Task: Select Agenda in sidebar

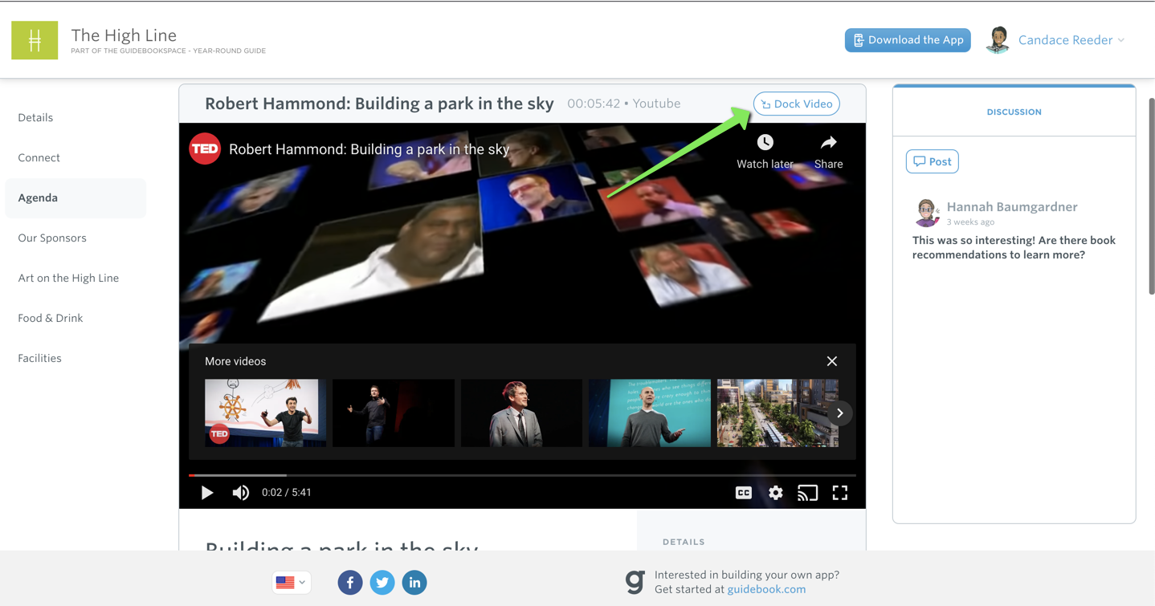Action: [76, 197]
